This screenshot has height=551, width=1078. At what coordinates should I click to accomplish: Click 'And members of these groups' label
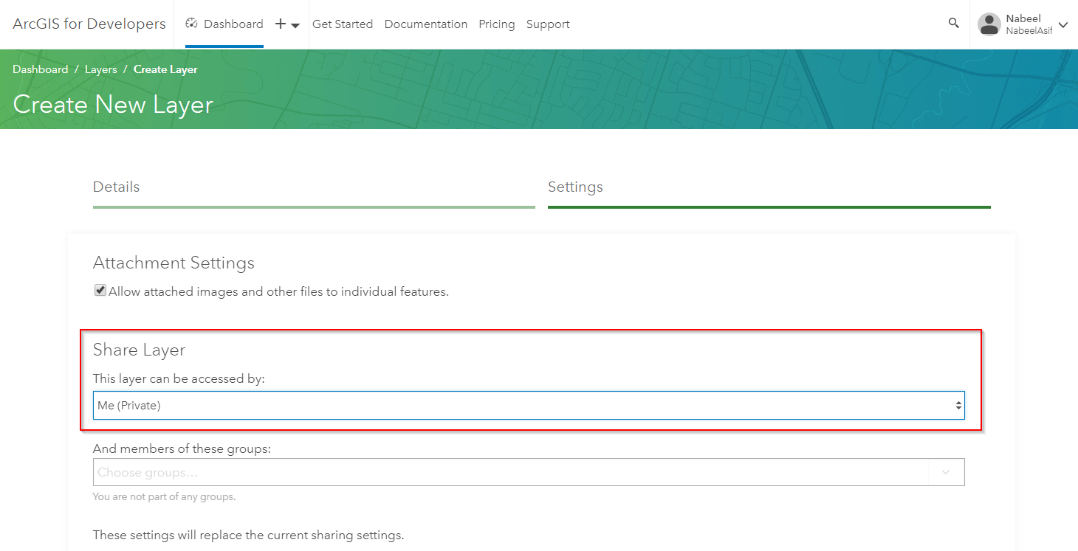182,448
